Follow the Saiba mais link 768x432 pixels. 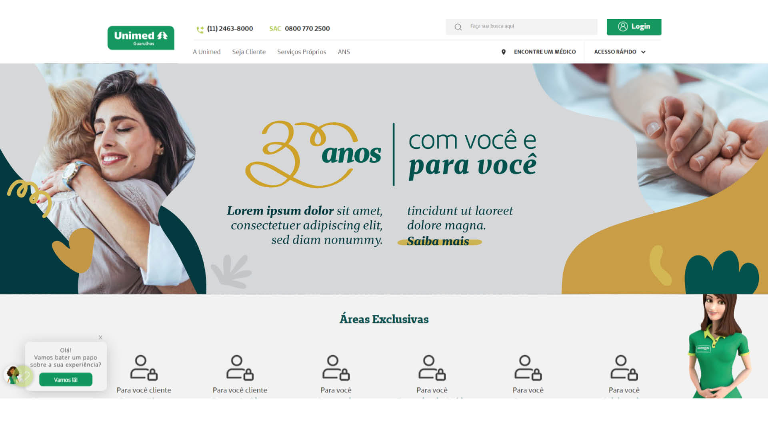(x=438, y=241)
